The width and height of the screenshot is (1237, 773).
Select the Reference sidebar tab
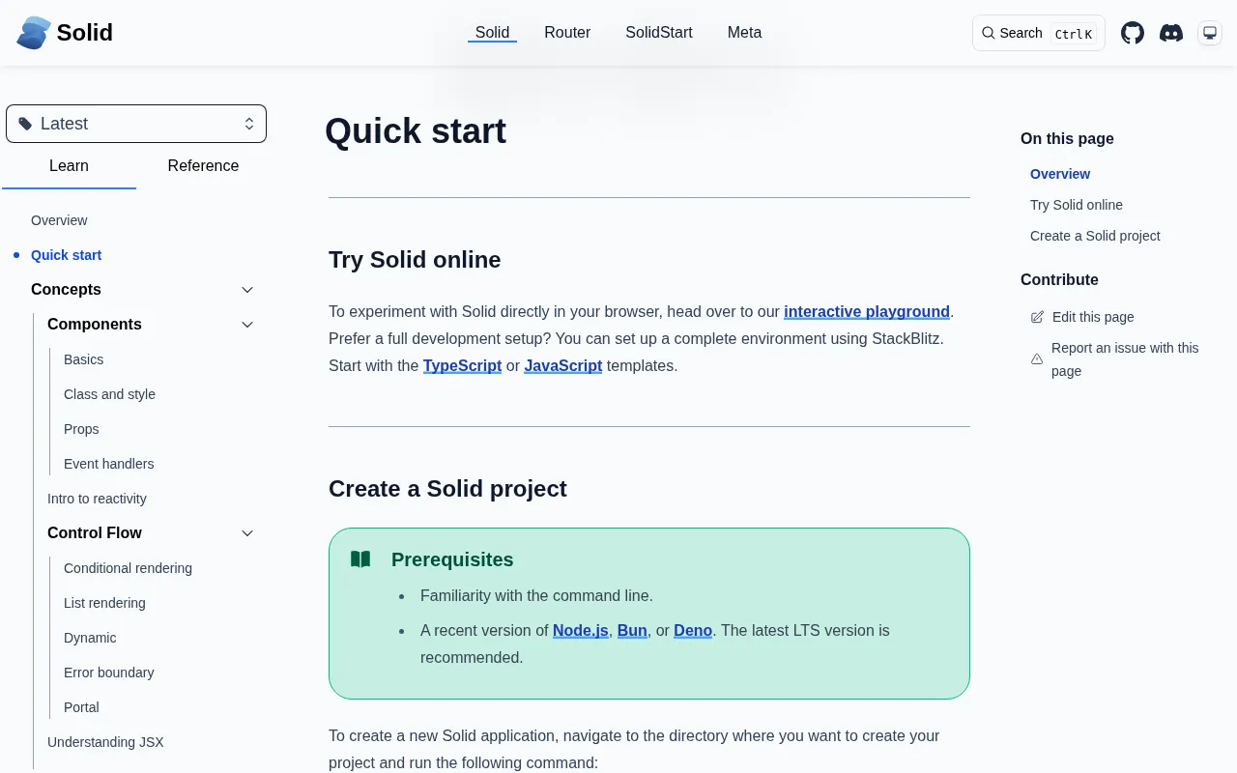click(203, 166)
